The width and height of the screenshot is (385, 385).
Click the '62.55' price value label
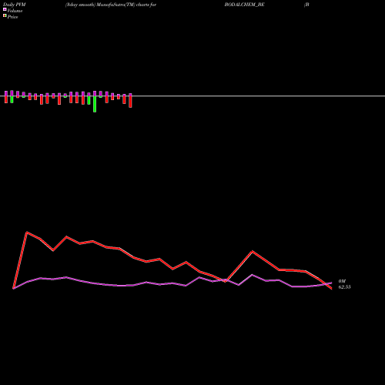click(x=344, y=287)
